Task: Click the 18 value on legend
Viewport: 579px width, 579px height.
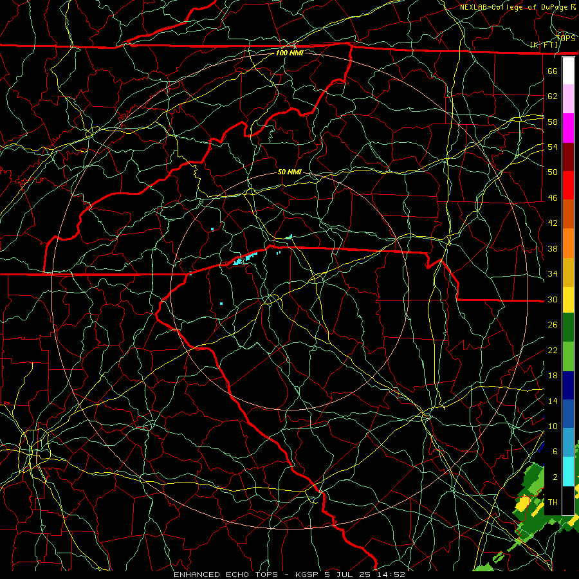Action: 553,376
